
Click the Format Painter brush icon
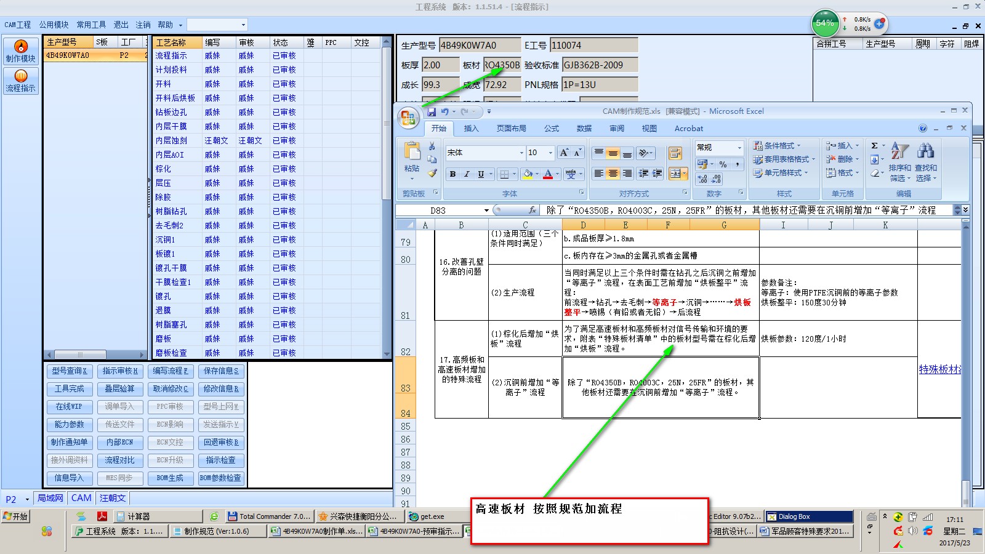click(432, 173)
